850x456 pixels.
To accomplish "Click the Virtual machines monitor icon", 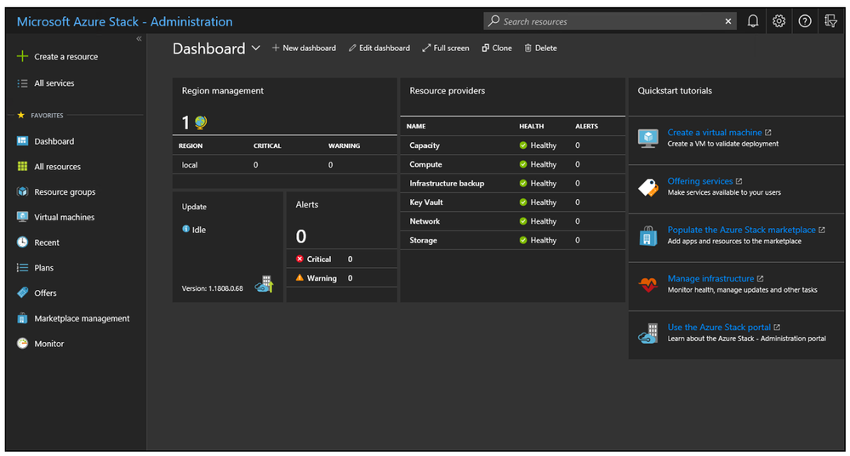I will coord(22,217).
